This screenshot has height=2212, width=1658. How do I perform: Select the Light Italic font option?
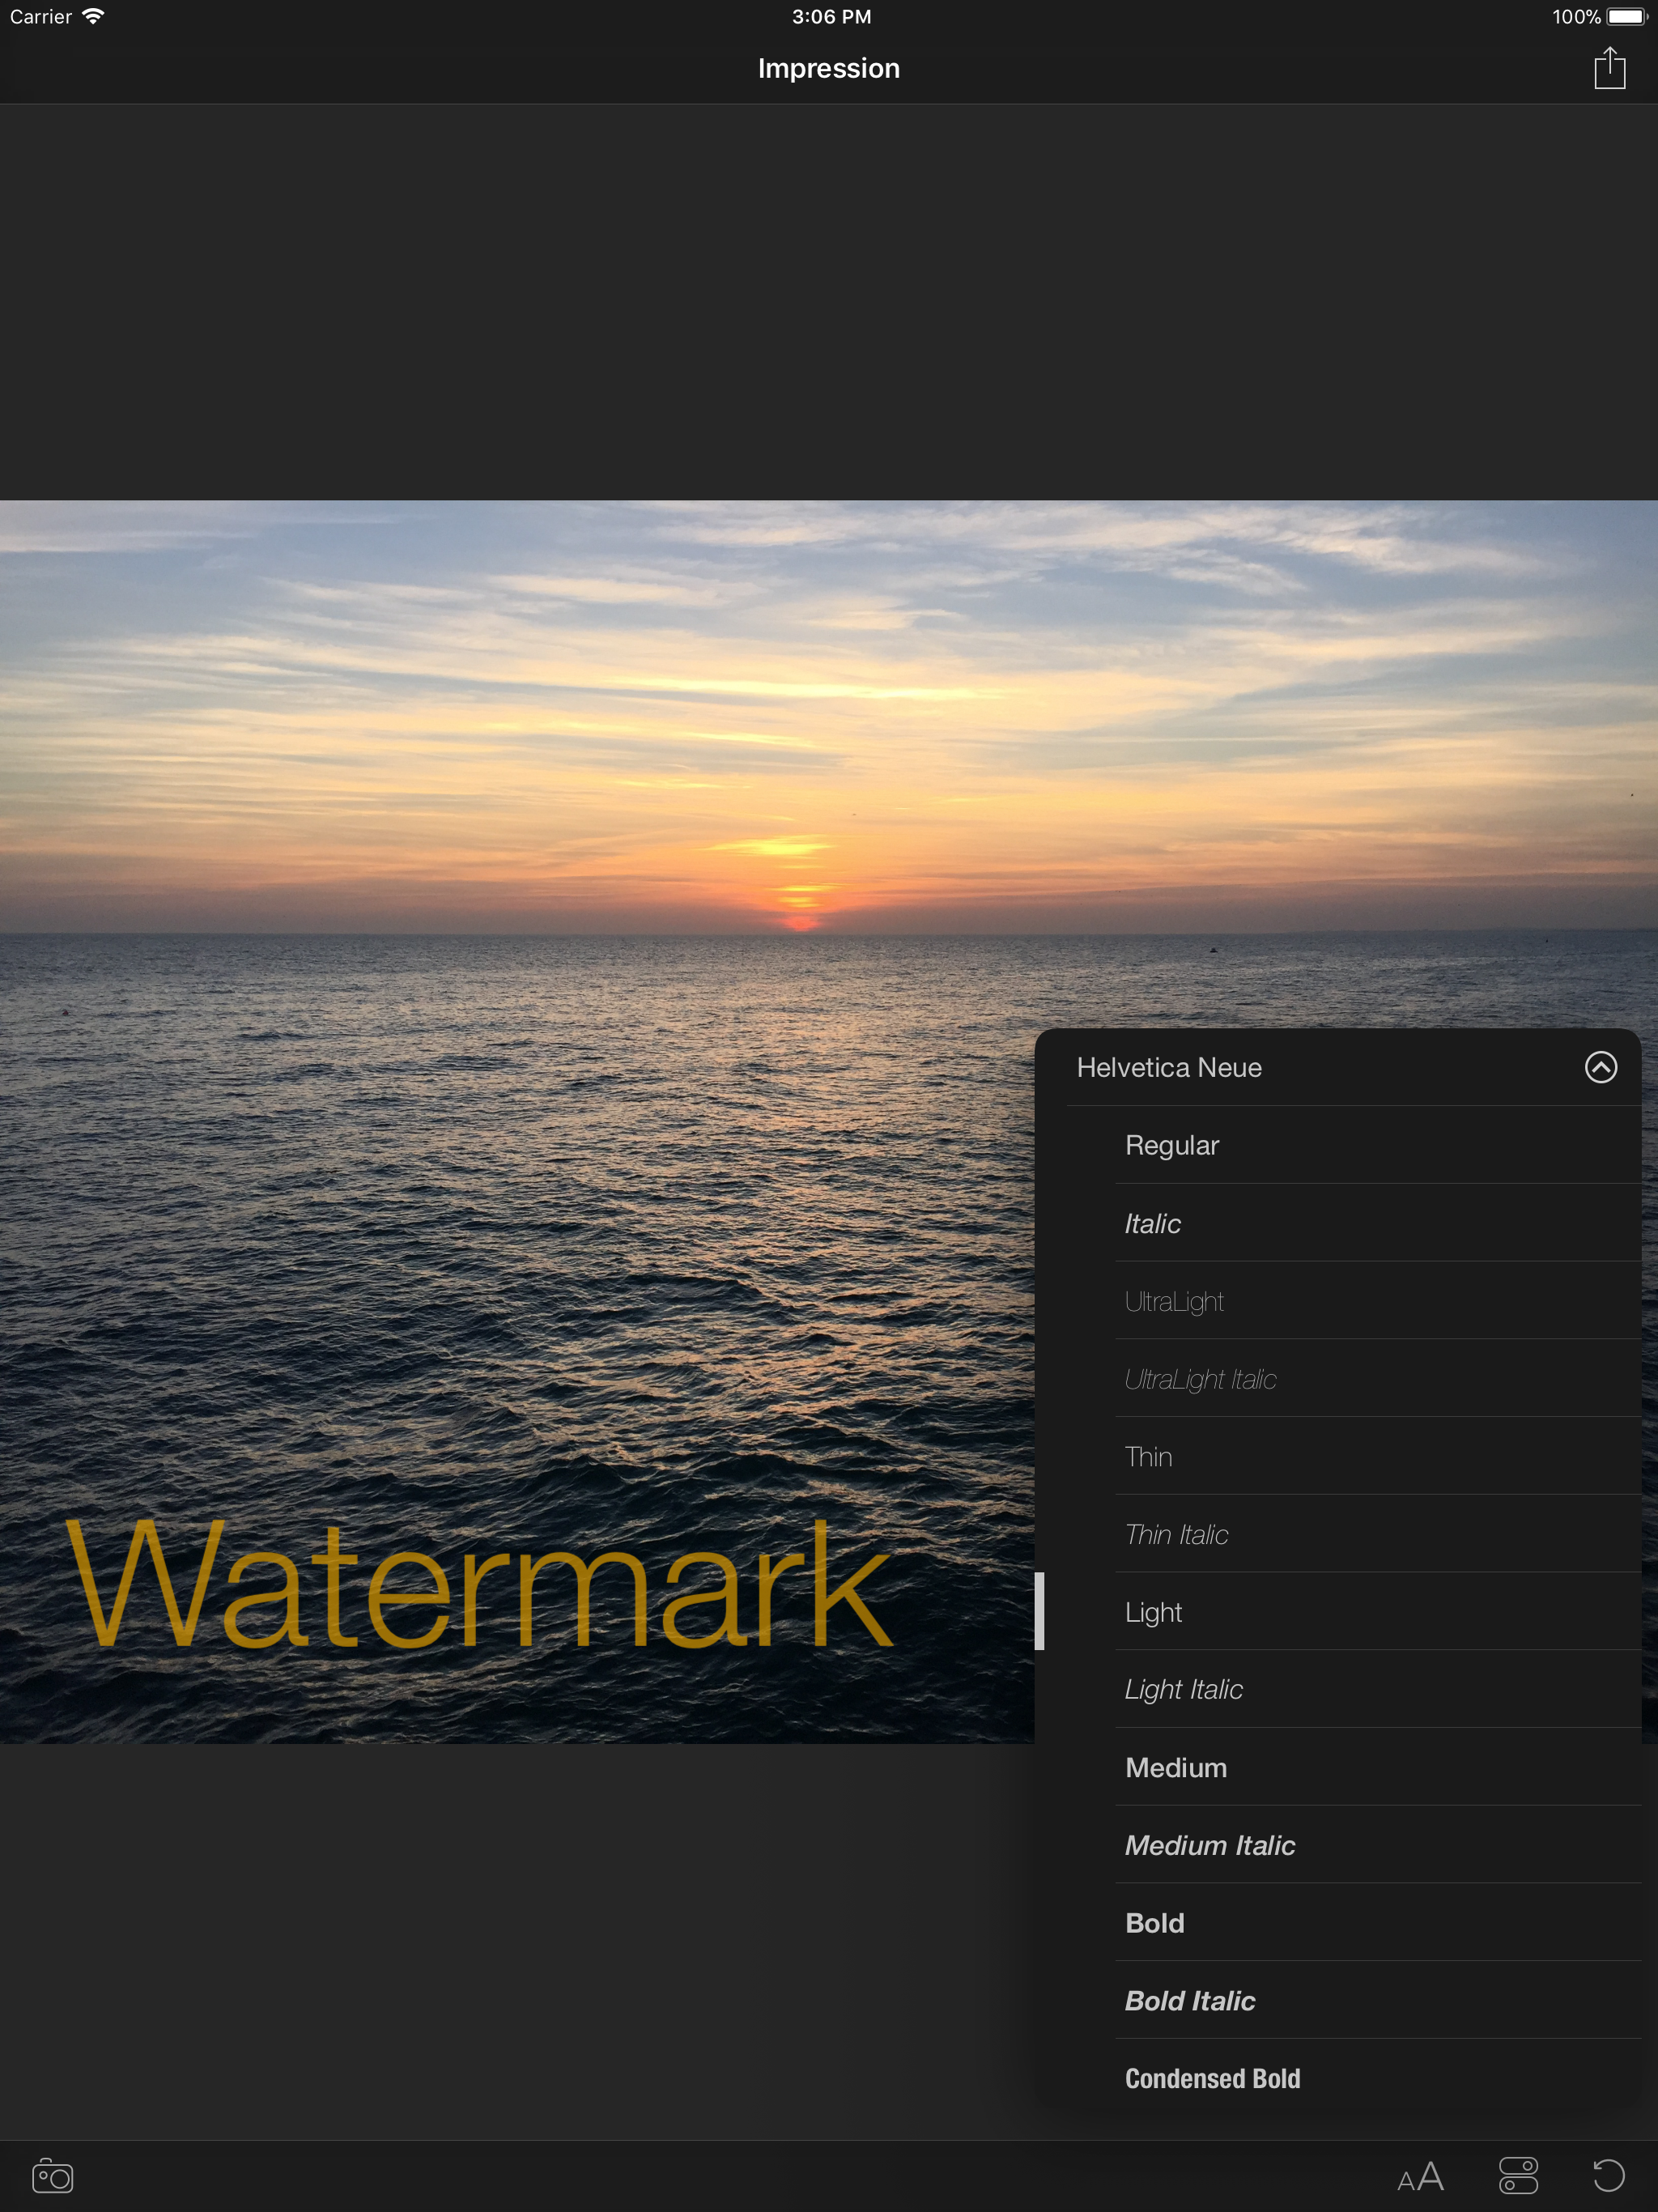(1183, 1689)
